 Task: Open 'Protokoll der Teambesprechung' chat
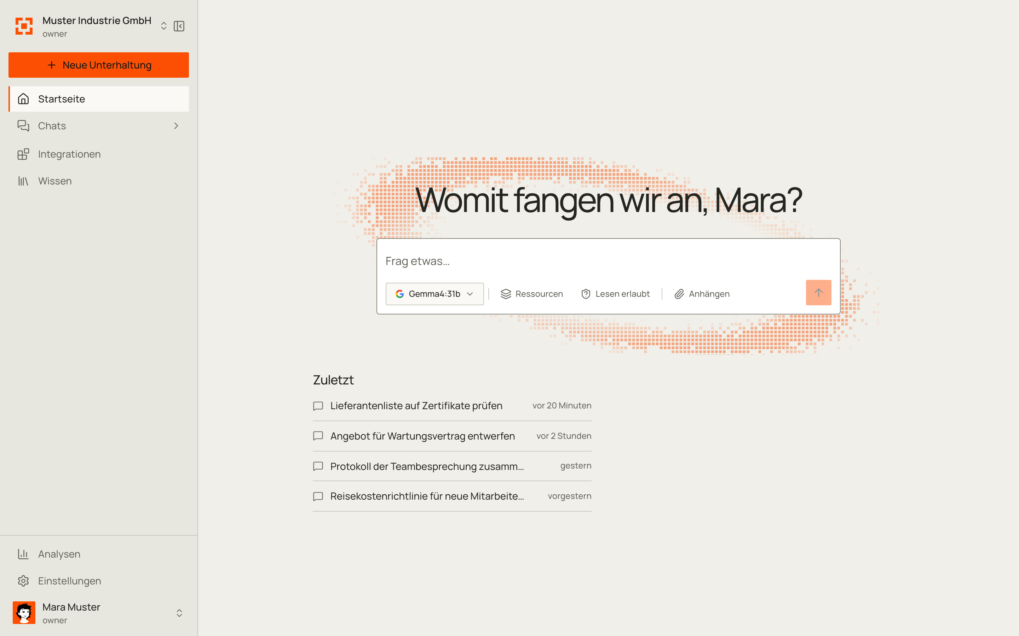click(x=452, y=466)
